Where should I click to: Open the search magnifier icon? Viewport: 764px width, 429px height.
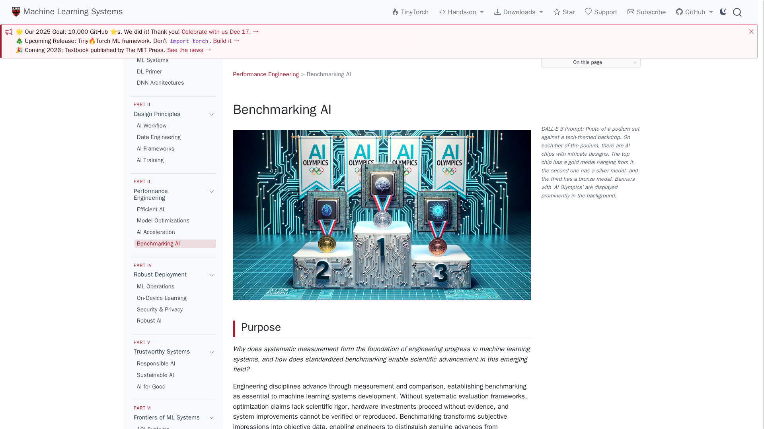737,12
